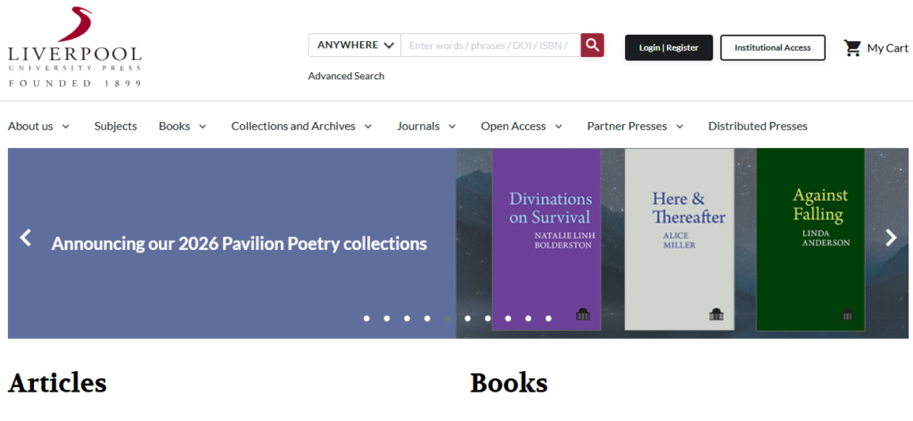Jump to the active fifth carousel dot
913x421 pixels.
point(448,318)
